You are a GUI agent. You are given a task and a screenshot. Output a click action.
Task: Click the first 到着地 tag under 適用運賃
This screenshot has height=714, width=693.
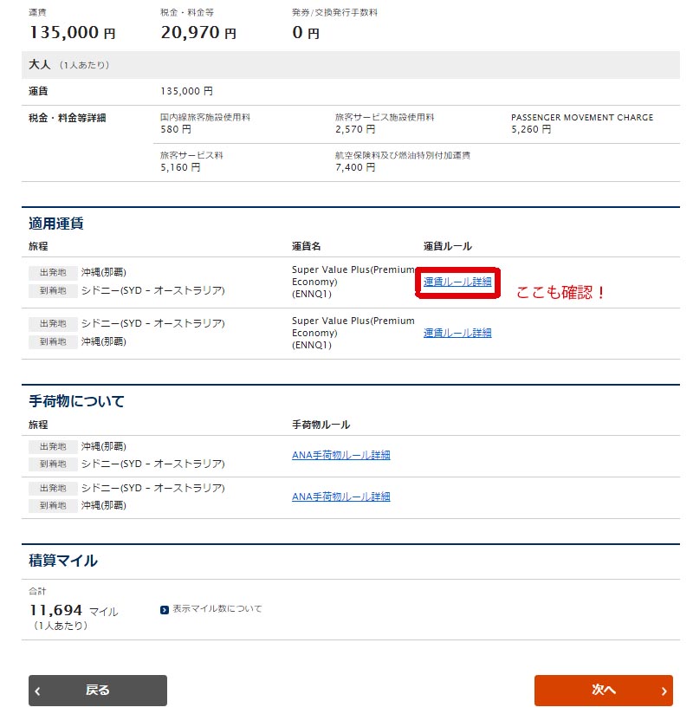[53, 291]
